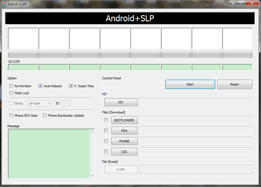
Task: Click the Start button
Action: coord(190,84)
